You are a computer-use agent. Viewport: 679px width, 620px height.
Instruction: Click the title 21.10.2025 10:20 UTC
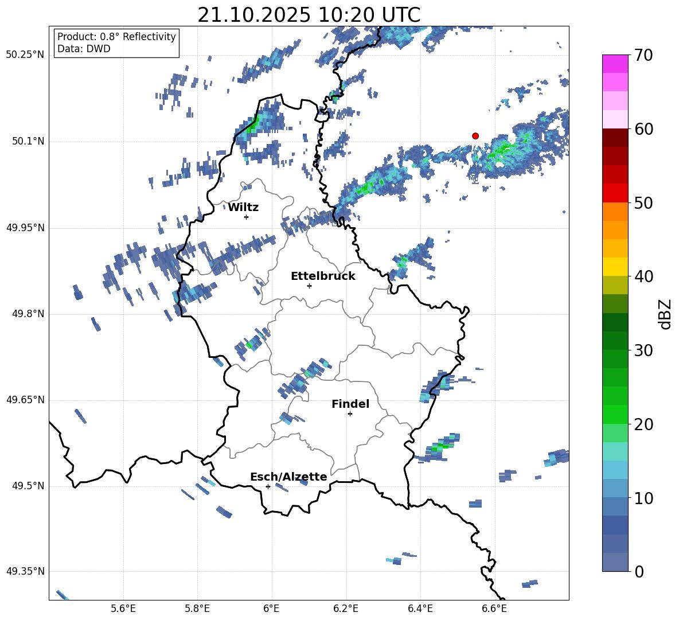[309, 15]
